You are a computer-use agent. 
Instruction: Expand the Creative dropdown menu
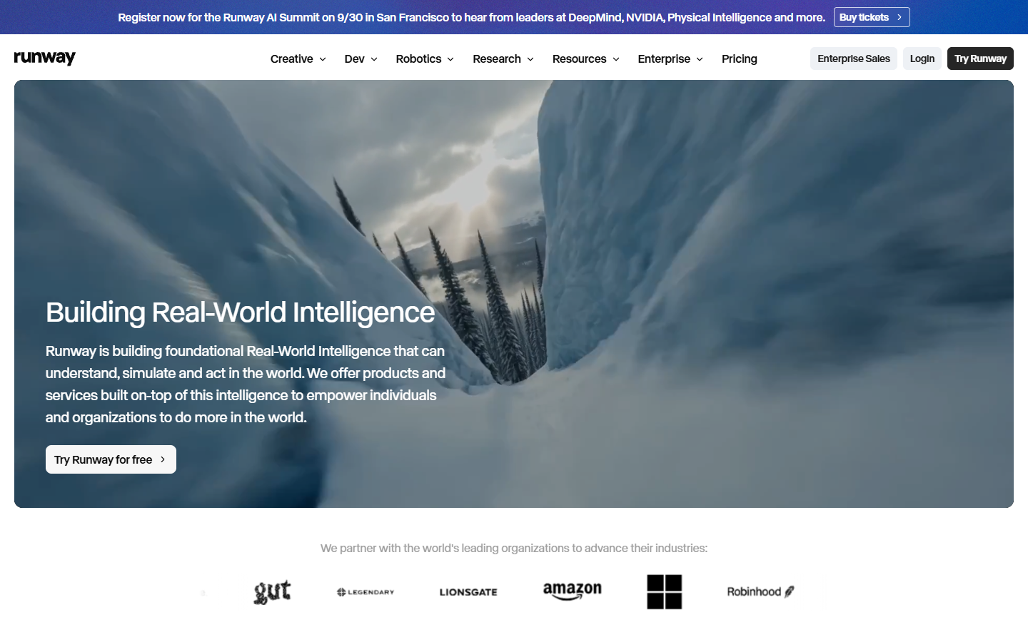pos(298,58)
